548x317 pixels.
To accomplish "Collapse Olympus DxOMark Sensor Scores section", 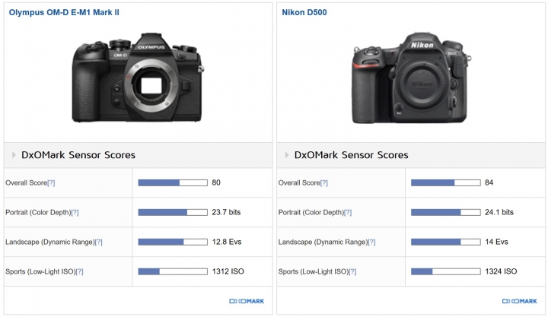I will [x=14, y=154].
